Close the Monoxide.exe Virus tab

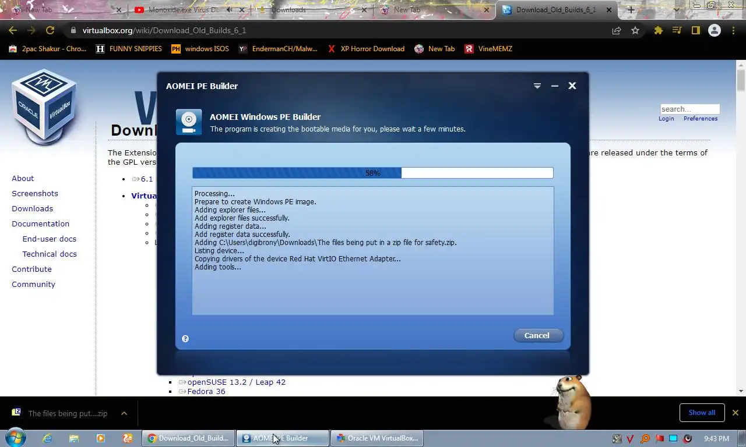click(x=242, y=10)
